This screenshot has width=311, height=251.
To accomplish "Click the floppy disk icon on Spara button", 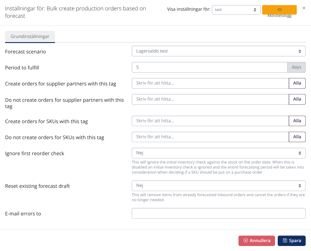I will click(x=285, y=241).
